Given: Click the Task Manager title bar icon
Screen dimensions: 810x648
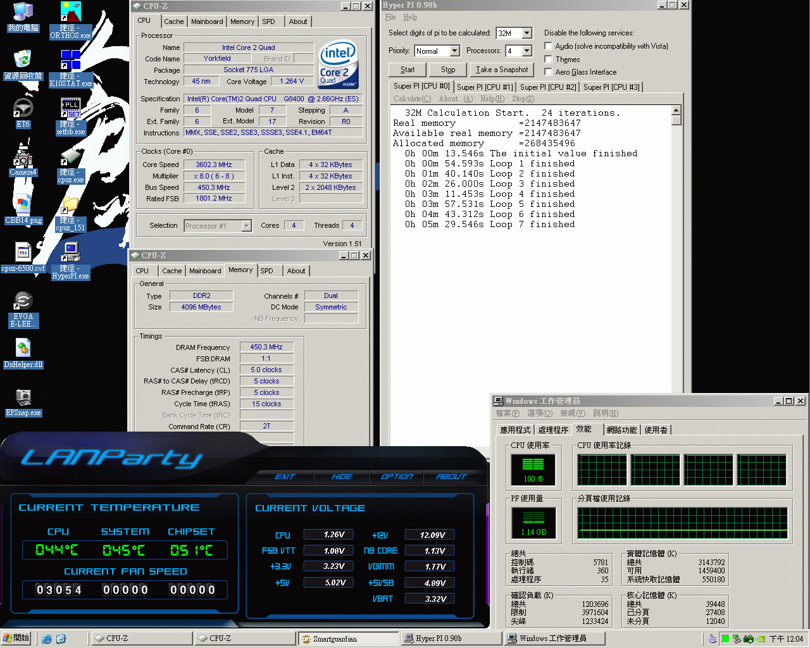Looking at the screenshot, I should click(499, 401).
